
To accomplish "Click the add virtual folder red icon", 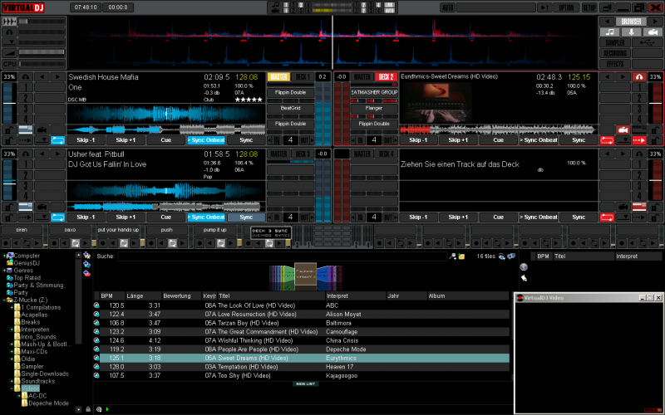I will click(87, 274).
